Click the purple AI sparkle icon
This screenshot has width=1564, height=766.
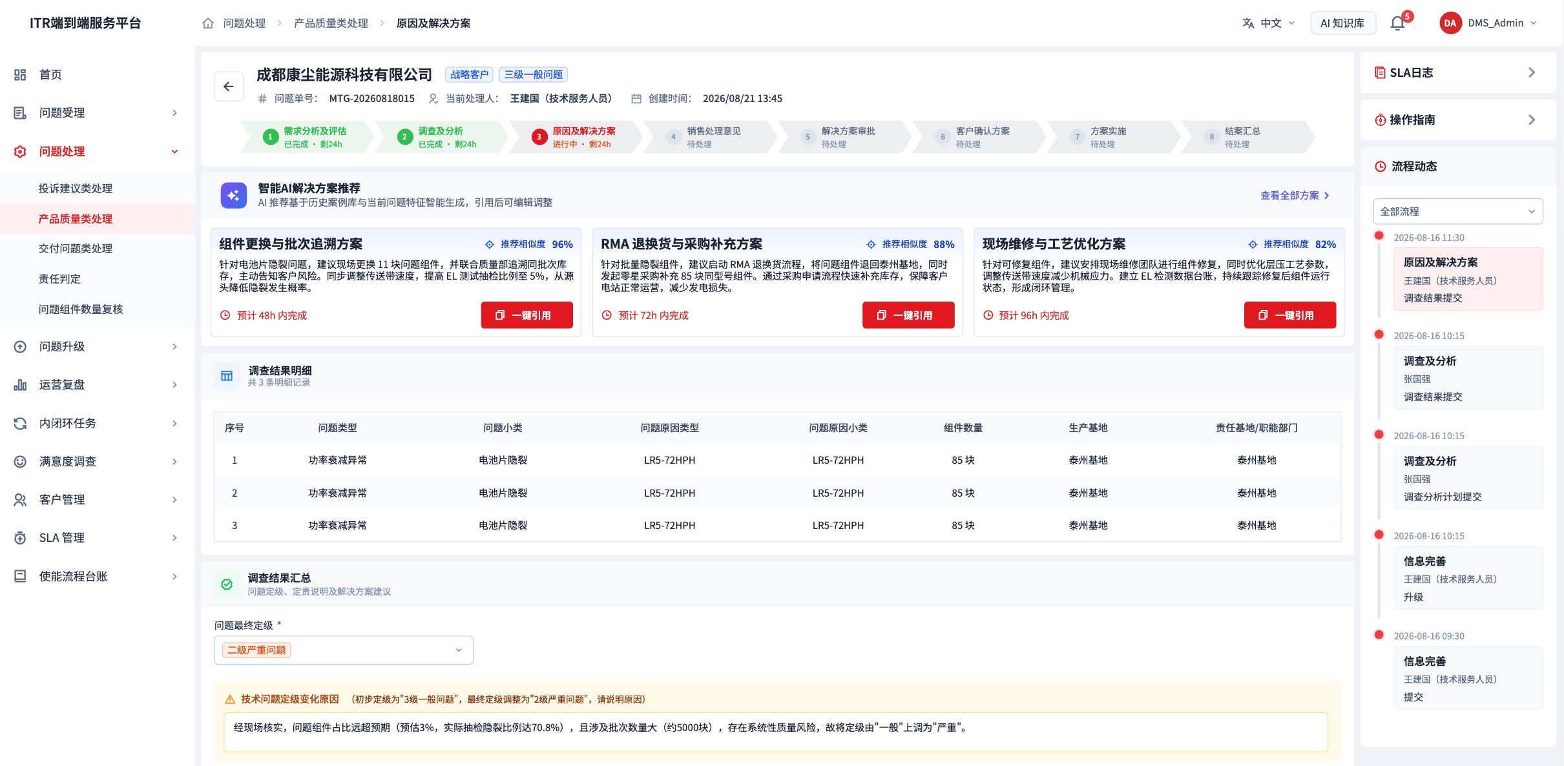click(233, 195)
